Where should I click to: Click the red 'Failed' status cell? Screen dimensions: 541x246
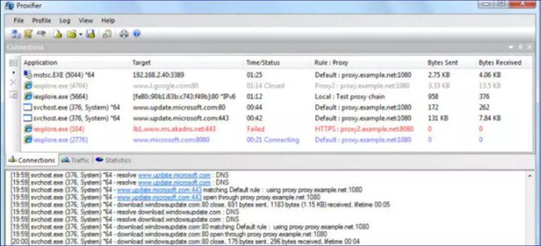(256, 129)
